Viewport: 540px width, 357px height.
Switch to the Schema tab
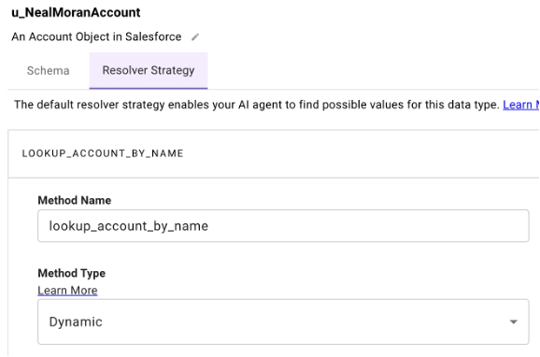pyautogui.click(x=49, y=71)
